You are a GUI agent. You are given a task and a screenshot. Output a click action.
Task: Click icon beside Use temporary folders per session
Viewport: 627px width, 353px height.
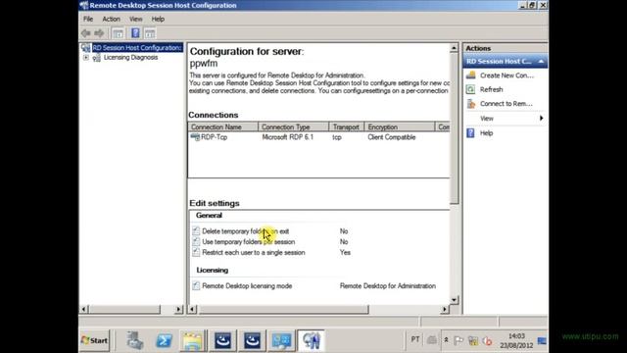point(196,242)
